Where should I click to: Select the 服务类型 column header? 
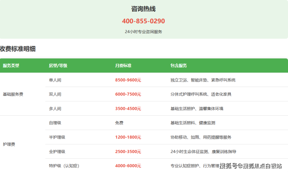point(11,66)
